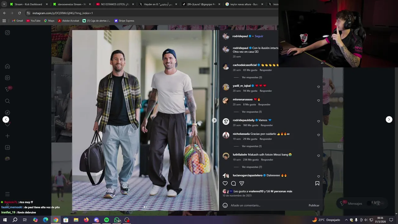The image size is (398, 224).
Task: Open Messages icon with notification badge
Action: coord(8,89)
